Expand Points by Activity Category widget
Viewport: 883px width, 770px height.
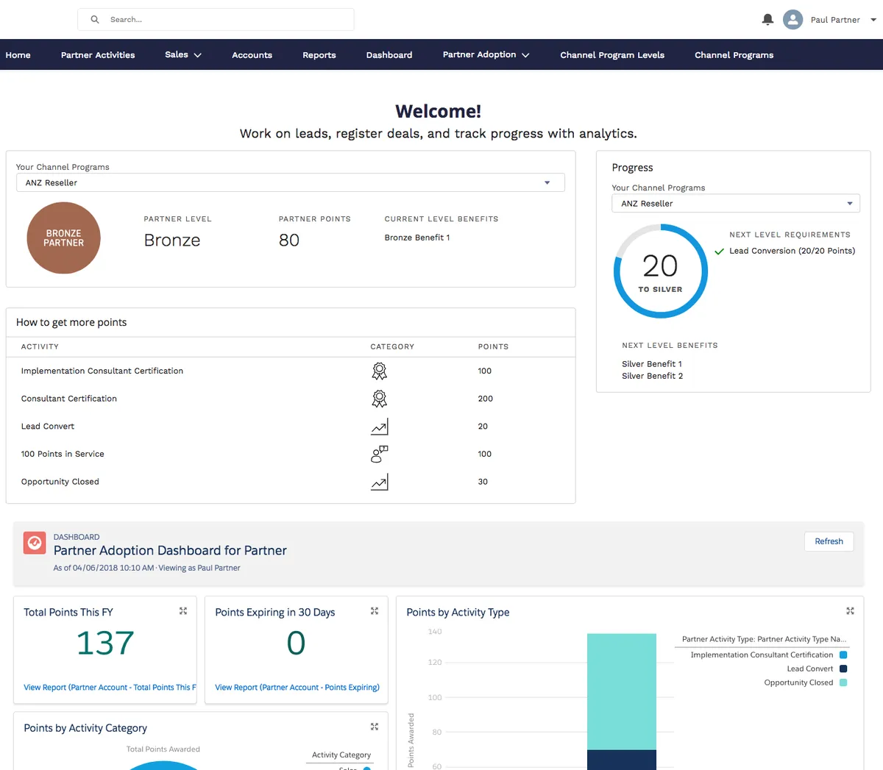pyautogui.click(x=375, y=727)
